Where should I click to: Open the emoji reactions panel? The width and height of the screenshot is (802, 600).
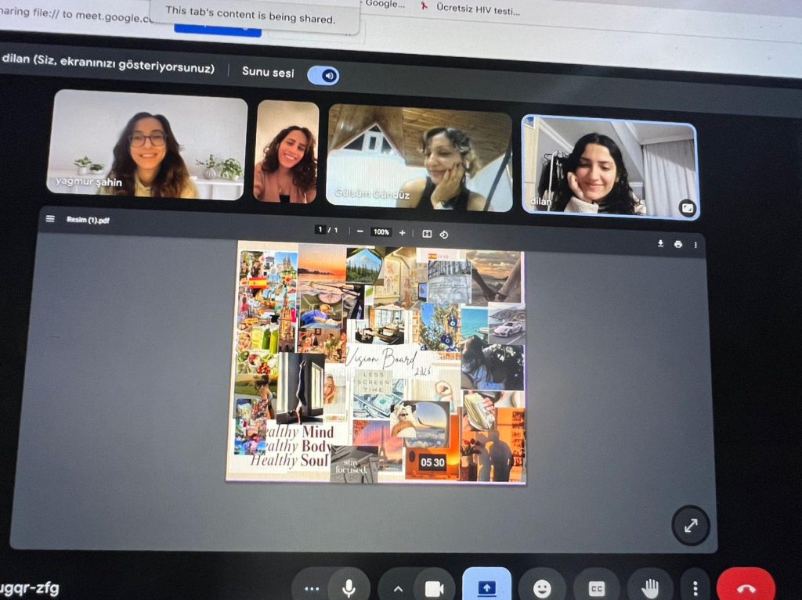(x=542, y=588)
